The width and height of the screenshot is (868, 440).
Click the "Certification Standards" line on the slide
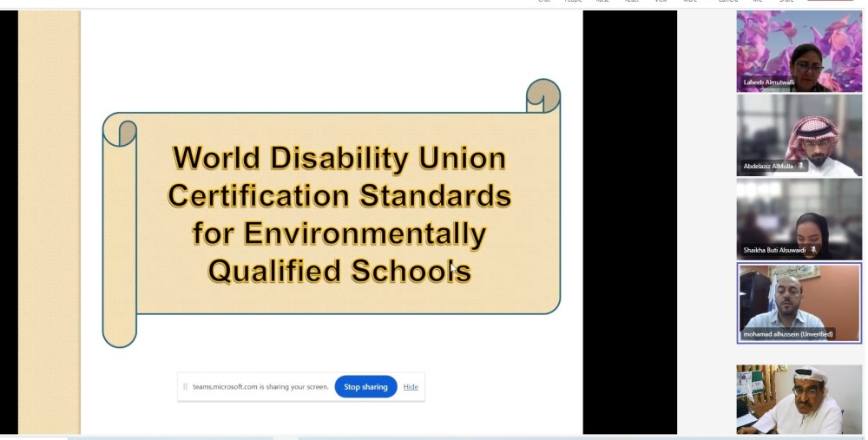[x=339, y=196]
